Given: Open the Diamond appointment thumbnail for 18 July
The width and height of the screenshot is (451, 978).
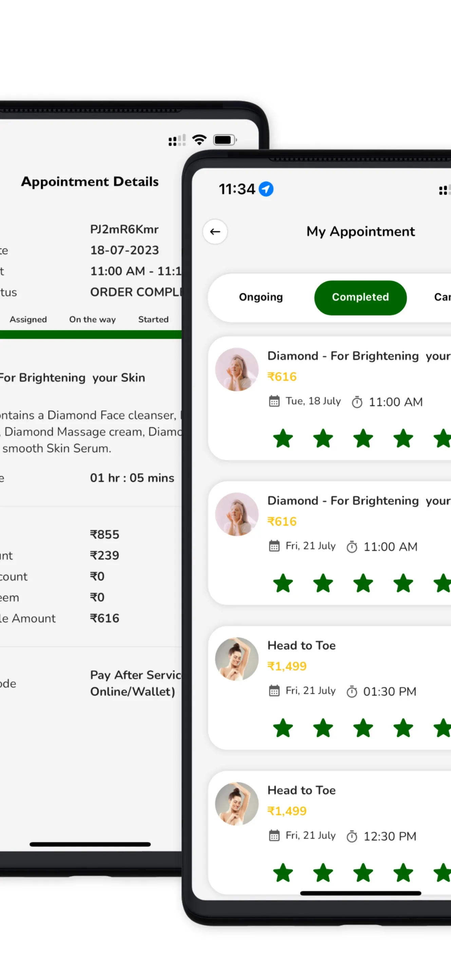Looking at the screenshot, I should (x=237, y=369).
